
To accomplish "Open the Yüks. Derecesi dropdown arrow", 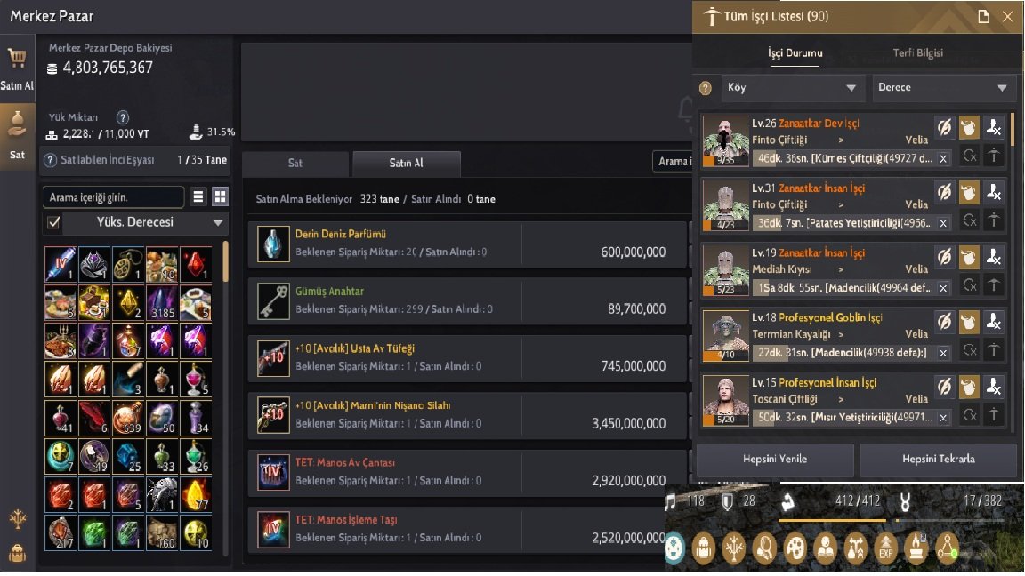I will click(218, 223).
